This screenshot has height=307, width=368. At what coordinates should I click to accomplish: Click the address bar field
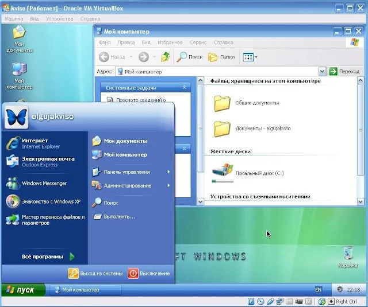(x=217, y=72)
